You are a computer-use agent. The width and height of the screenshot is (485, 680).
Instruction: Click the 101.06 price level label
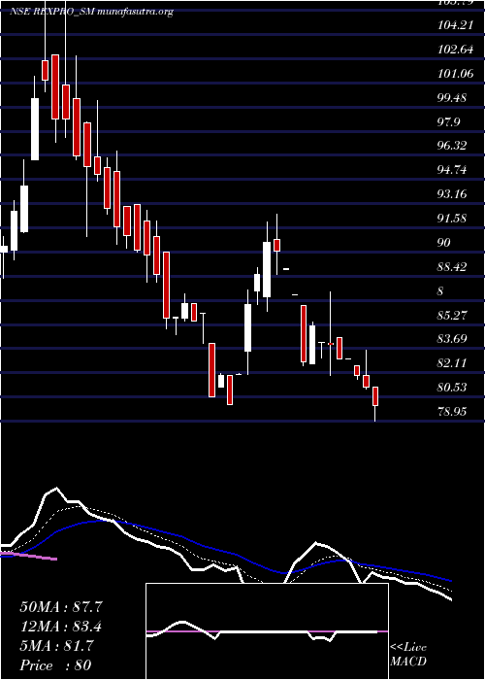[x=455, y=74]
